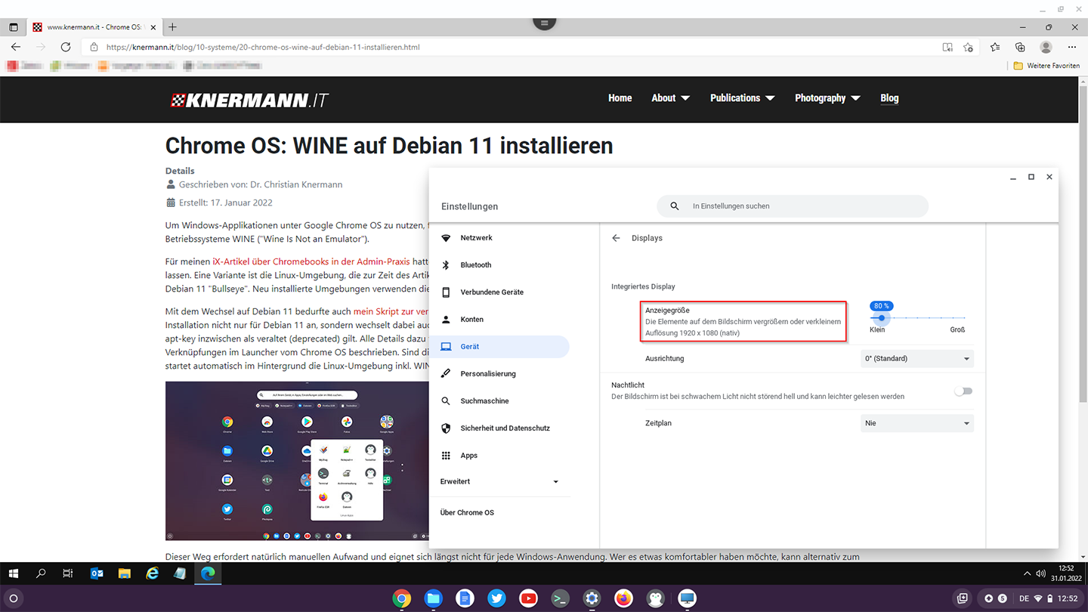Open the Weitere Favoriten folder
This screenshot has width=1088, height=612.
1046,66
